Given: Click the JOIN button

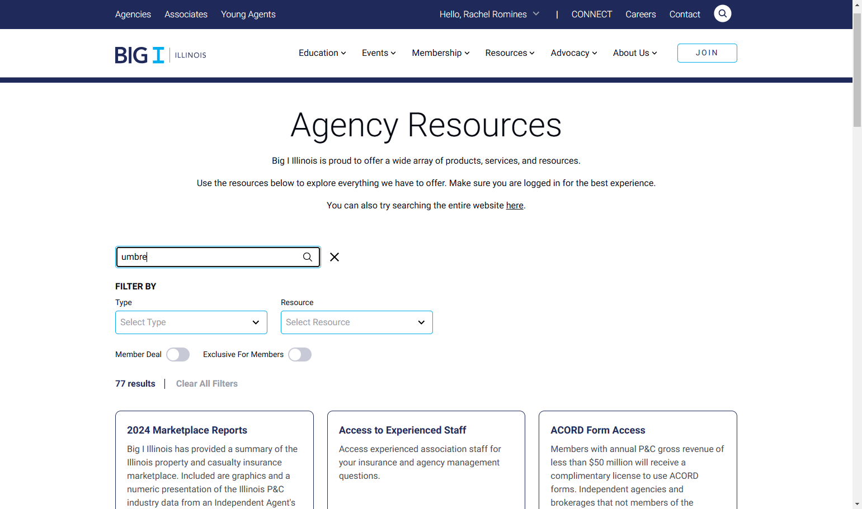Looking at the screenshot, I should pos(707,53).
